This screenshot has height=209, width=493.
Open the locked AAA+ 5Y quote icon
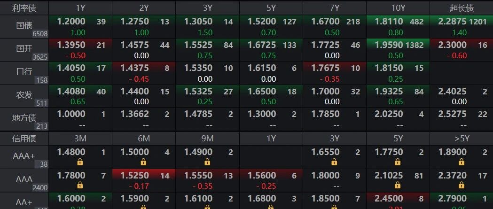pos(398,162)
